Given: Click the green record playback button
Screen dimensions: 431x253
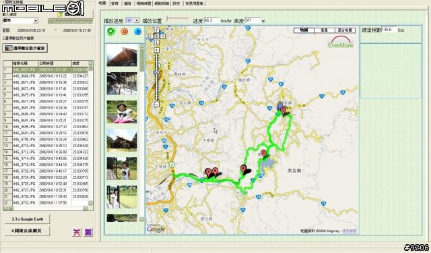Looking at the screenshot, I should [x=111, y=32].
